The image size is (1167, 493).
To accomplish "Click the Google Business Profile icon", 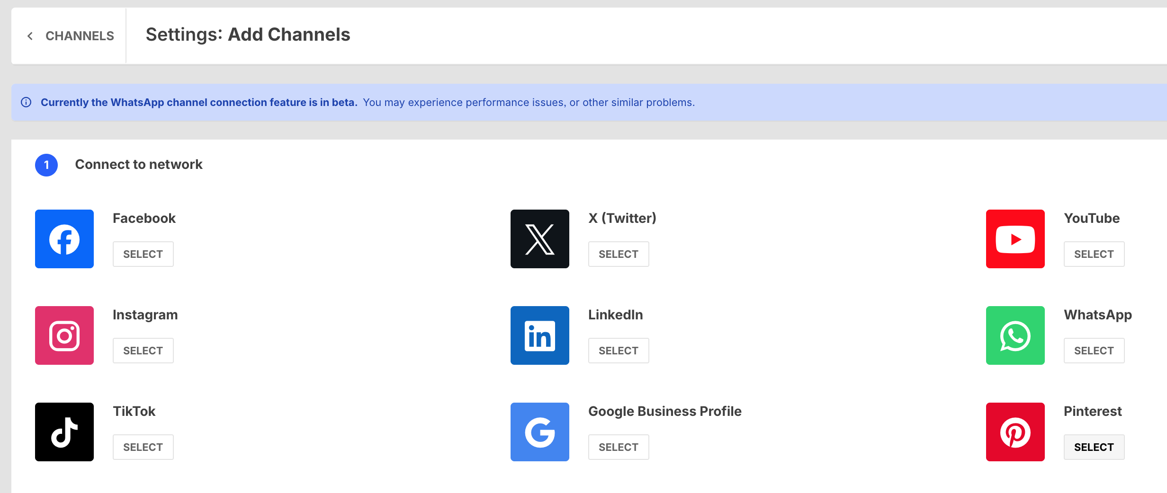I will (x=540, y=432).
